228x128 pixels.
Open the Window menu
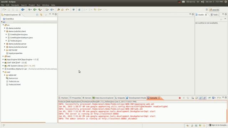coord(46,5)
